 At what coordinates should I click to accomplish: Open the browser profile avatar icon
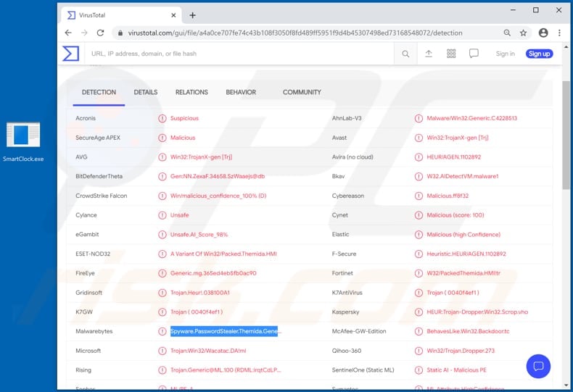pyautogui.click(x=543, y=33)
